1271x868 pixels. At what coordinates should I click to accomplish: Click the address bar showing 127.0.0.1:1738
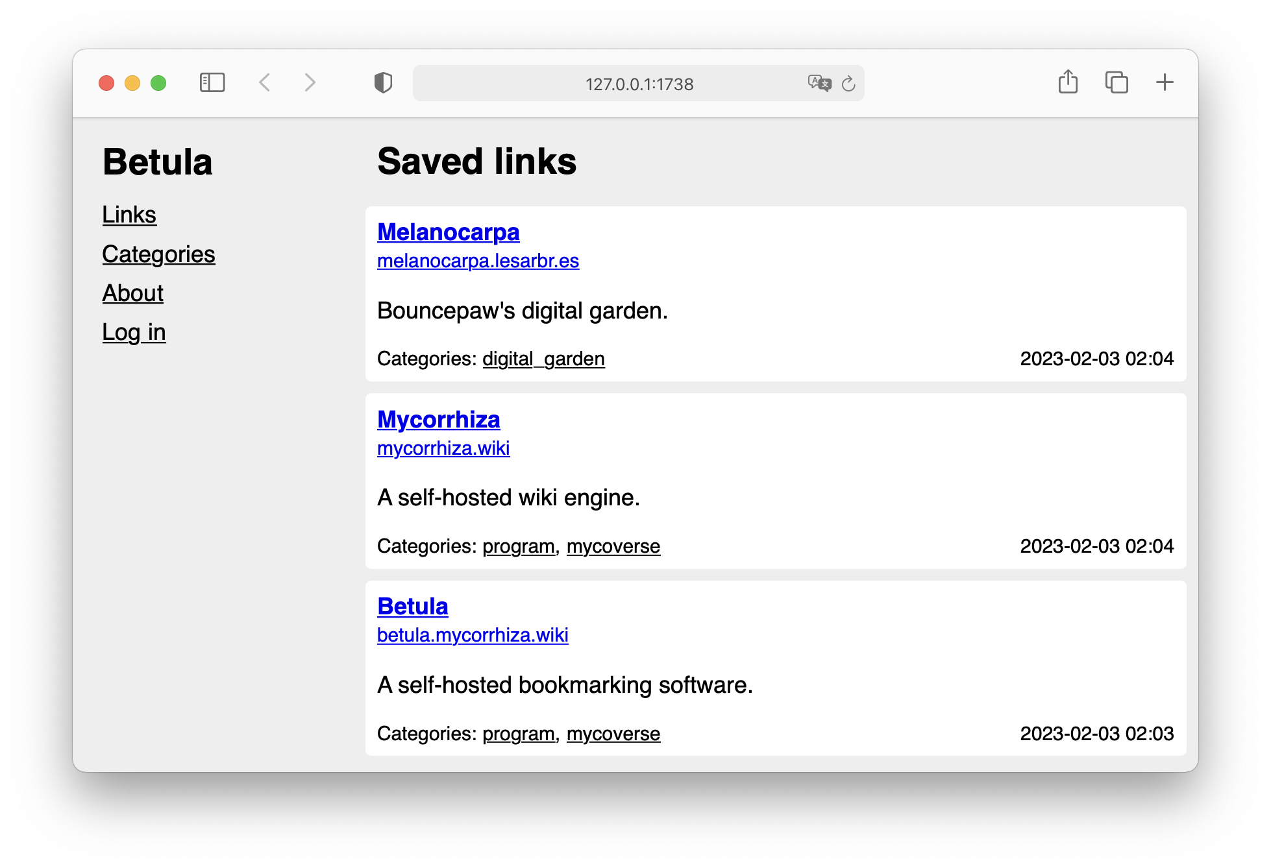[x=639, y=84]
